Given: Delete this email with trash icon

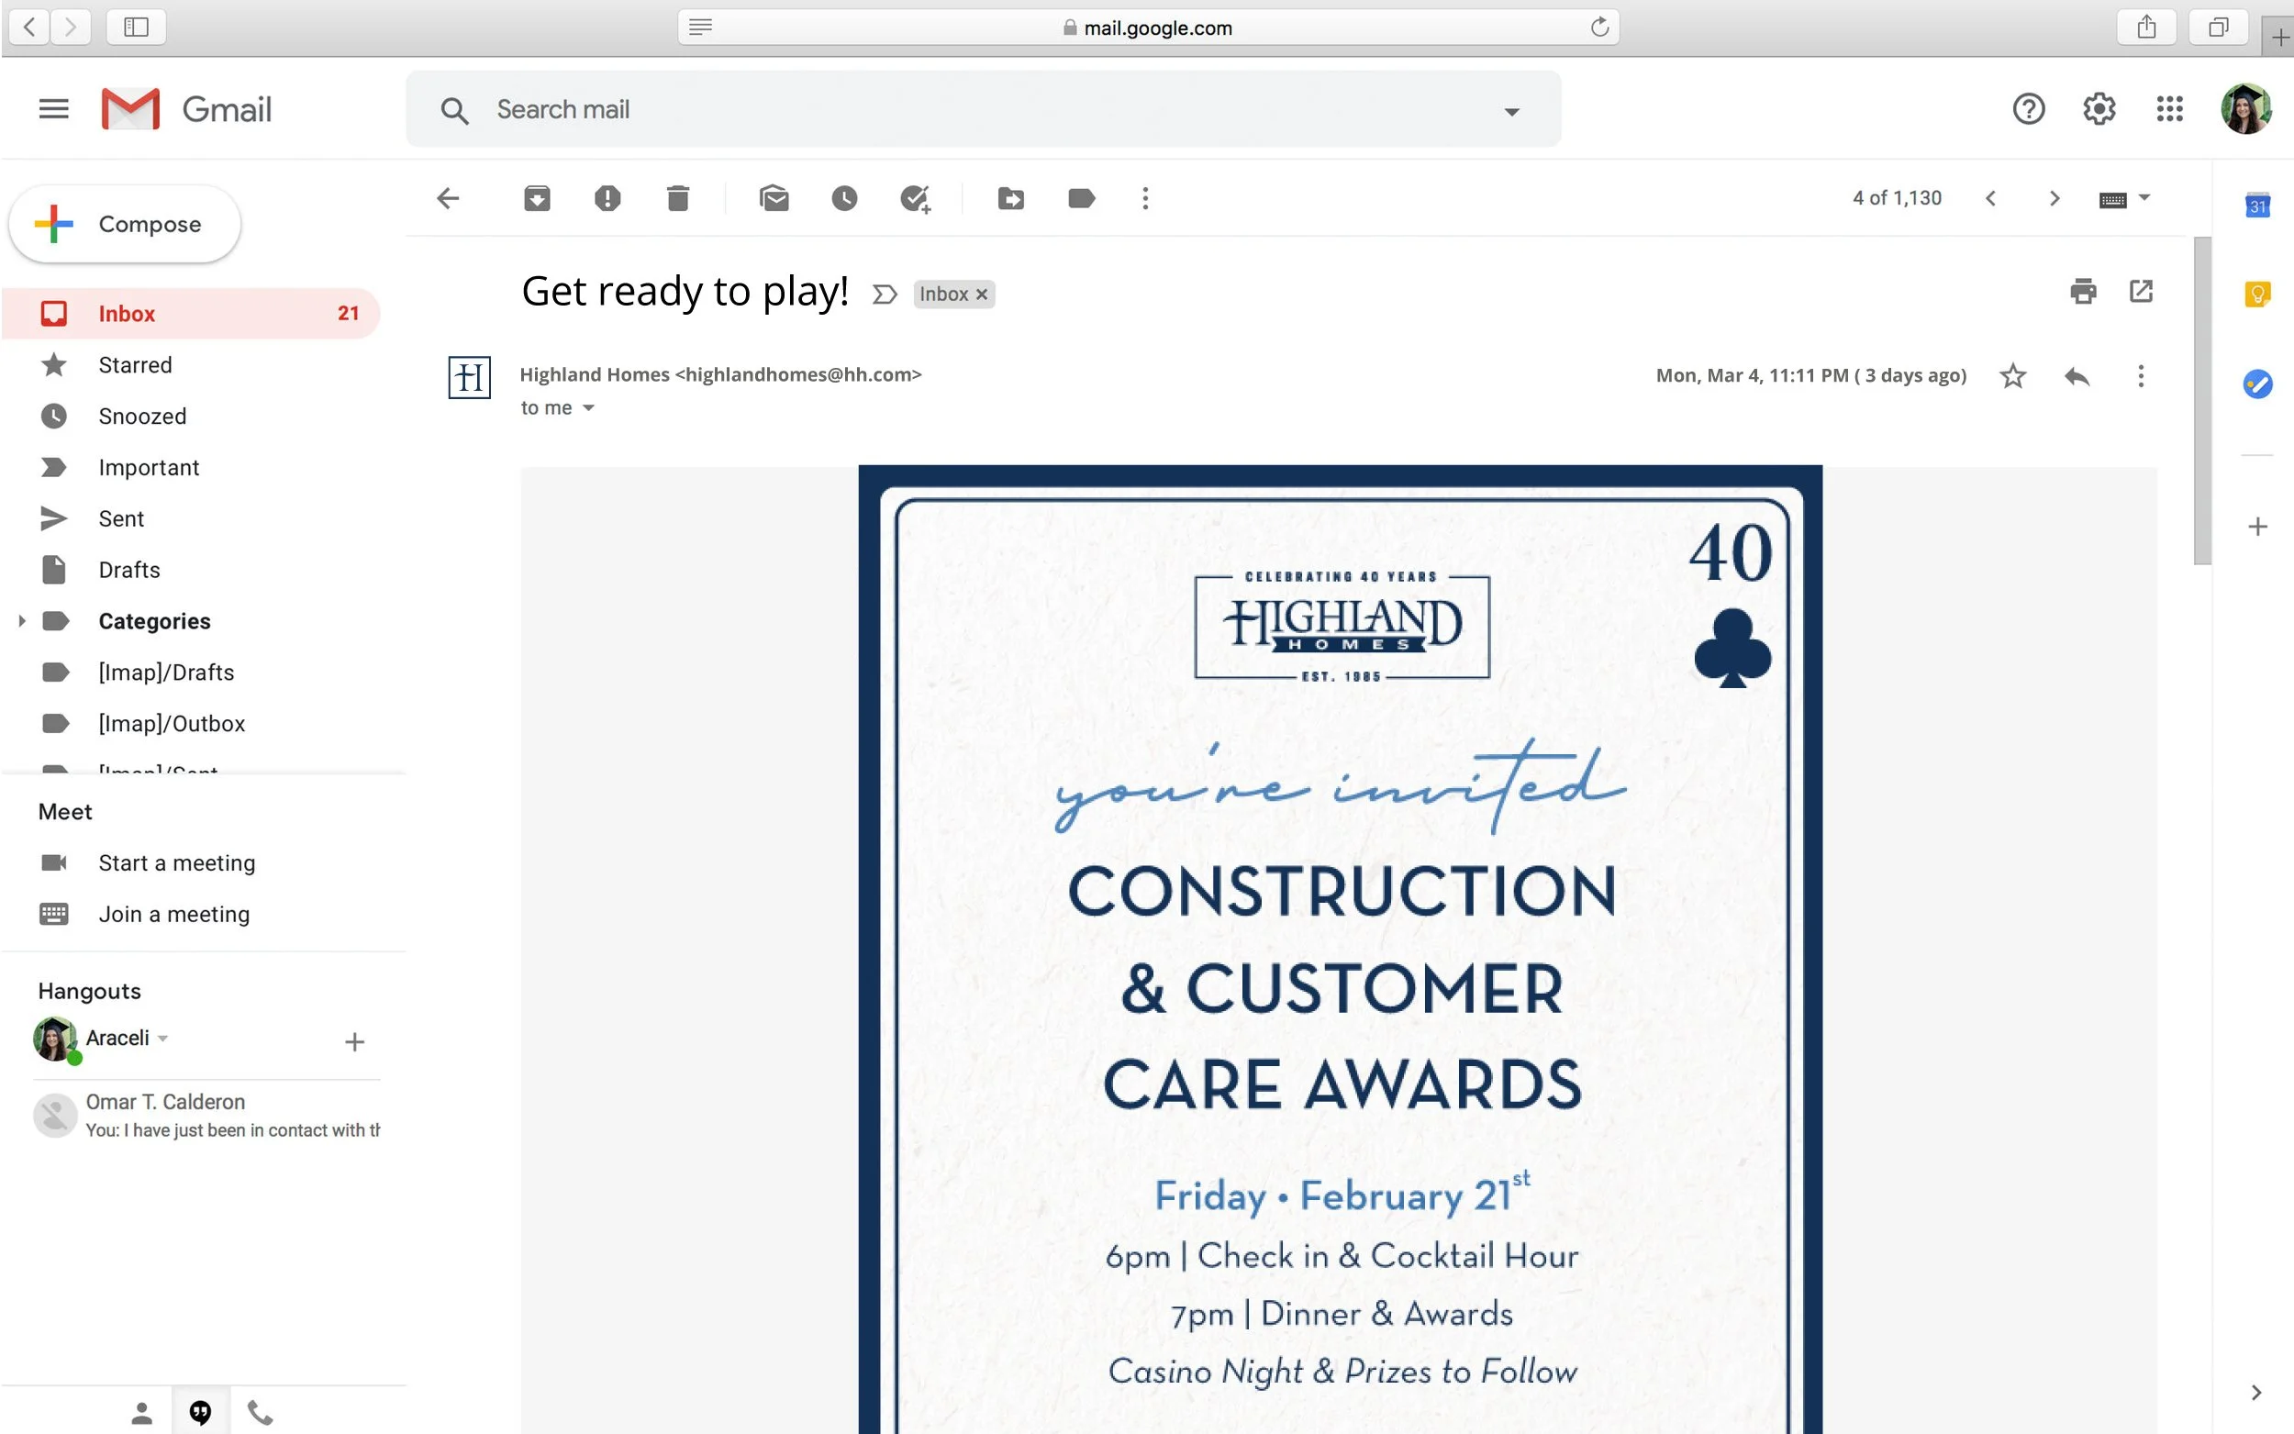Looking at the screenshot, I should 677,198.
